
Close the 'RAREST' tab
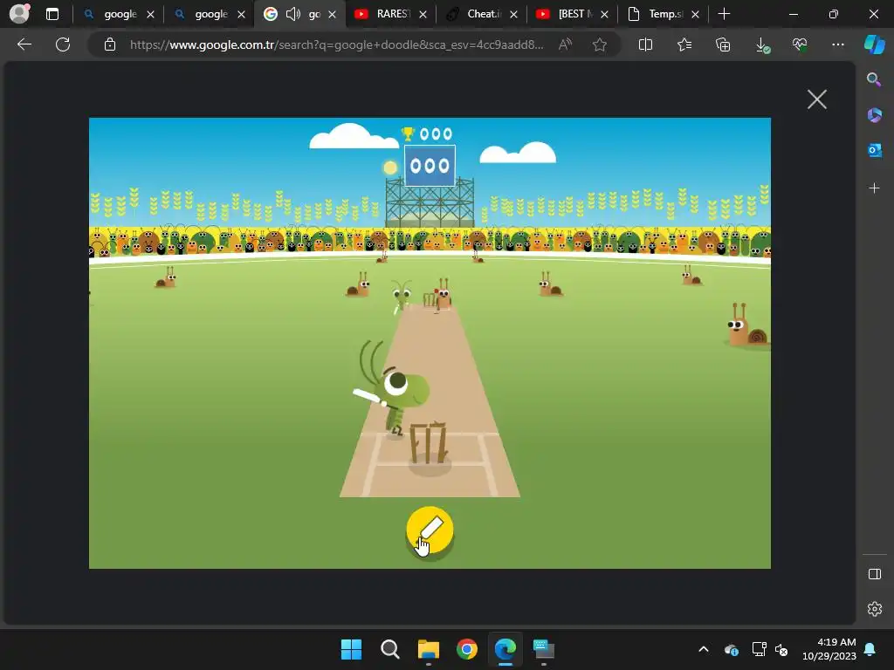pos(423,14)
